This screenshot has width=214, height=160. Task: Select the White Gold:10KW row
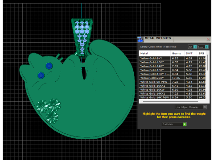pyautogui.click(x=173, y=90)
